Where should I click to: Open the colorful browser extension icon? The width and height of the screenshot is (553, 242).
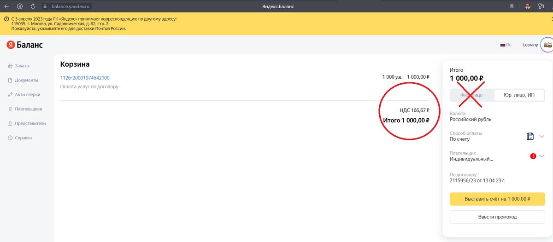tap(527, 6)
